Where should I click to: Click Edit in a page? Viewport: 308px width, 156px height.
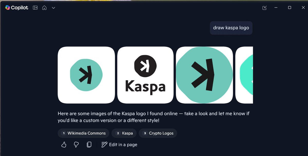119,145
